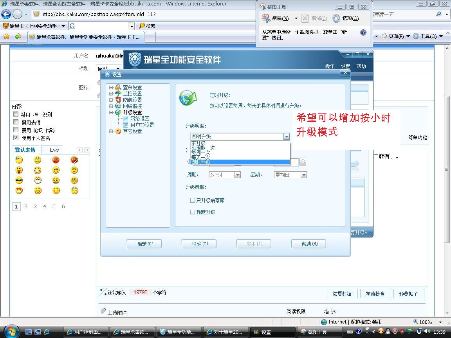This screenshot has height=338, width=451.
Task: Click 恢复数据 button on forum page
Action: click(342, 294)
